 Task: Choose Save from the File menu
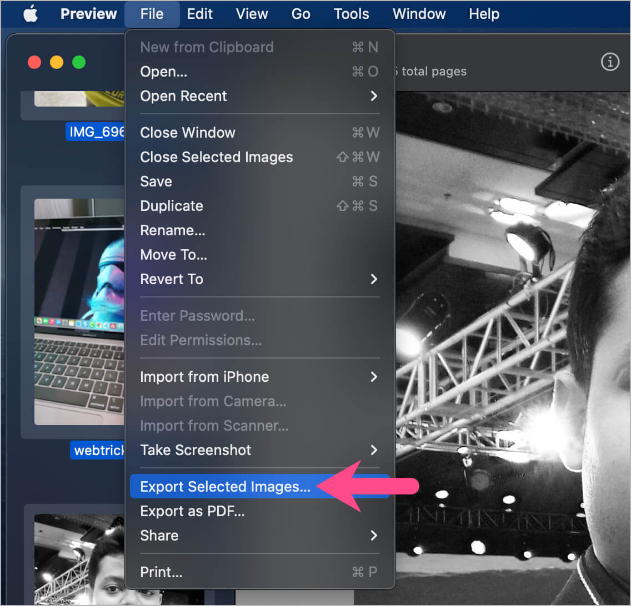(259, 181)
